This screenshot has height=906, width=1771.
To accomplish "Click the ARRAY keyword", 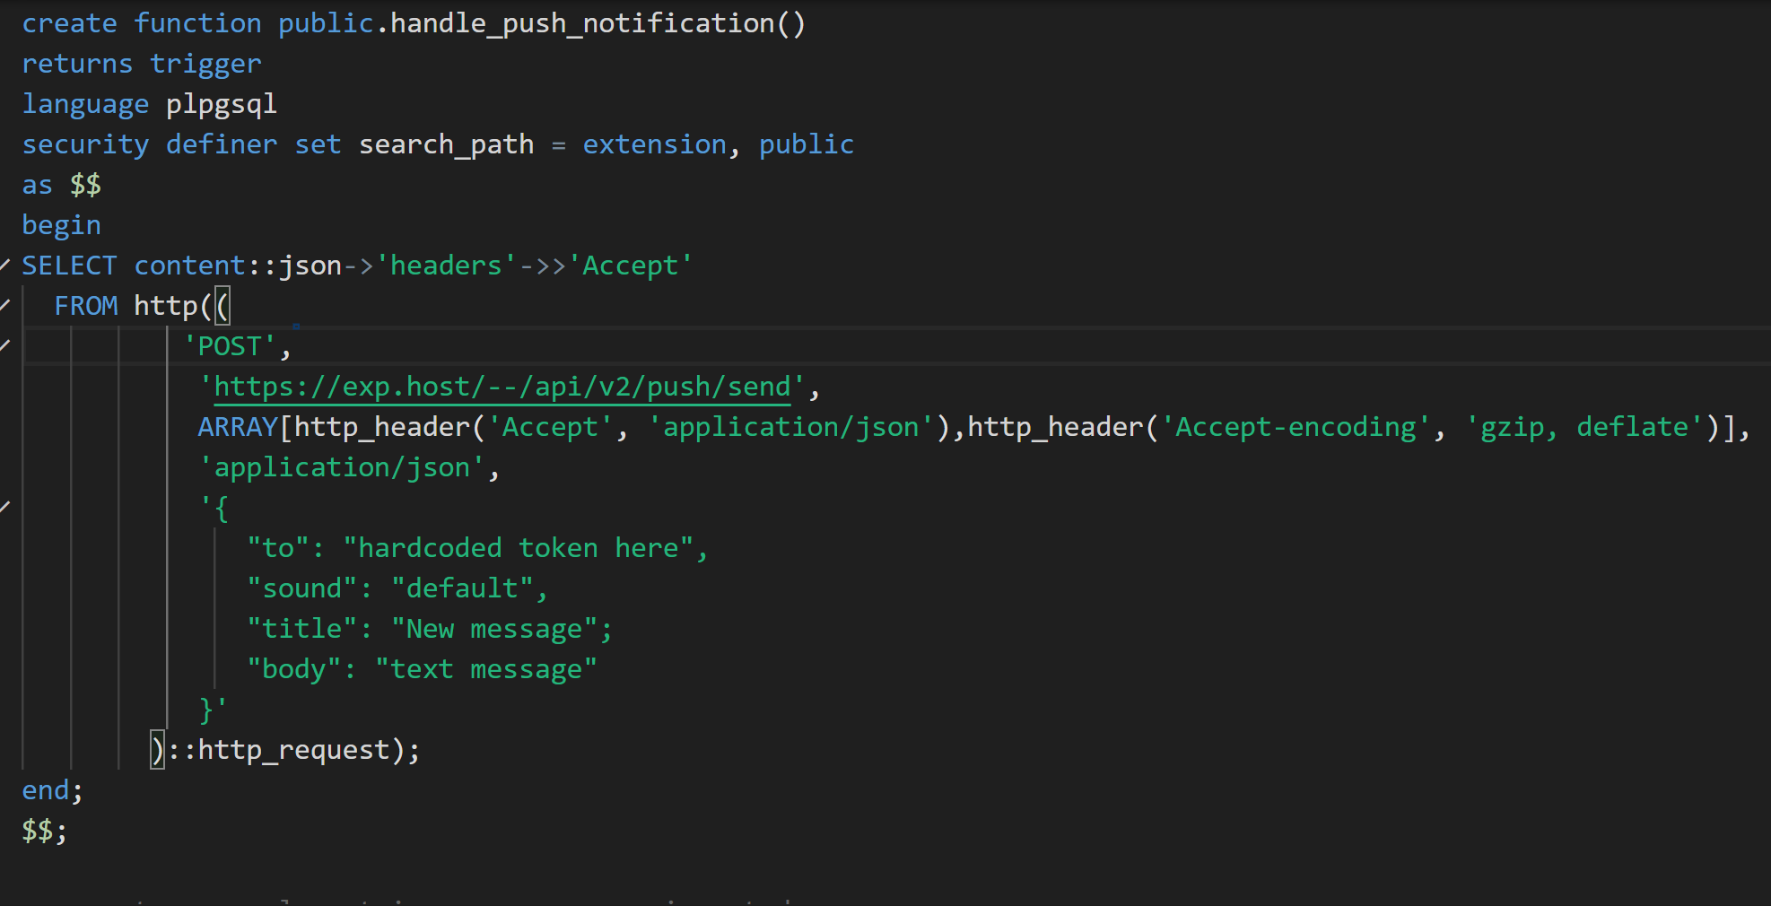I will coord(238,427).
